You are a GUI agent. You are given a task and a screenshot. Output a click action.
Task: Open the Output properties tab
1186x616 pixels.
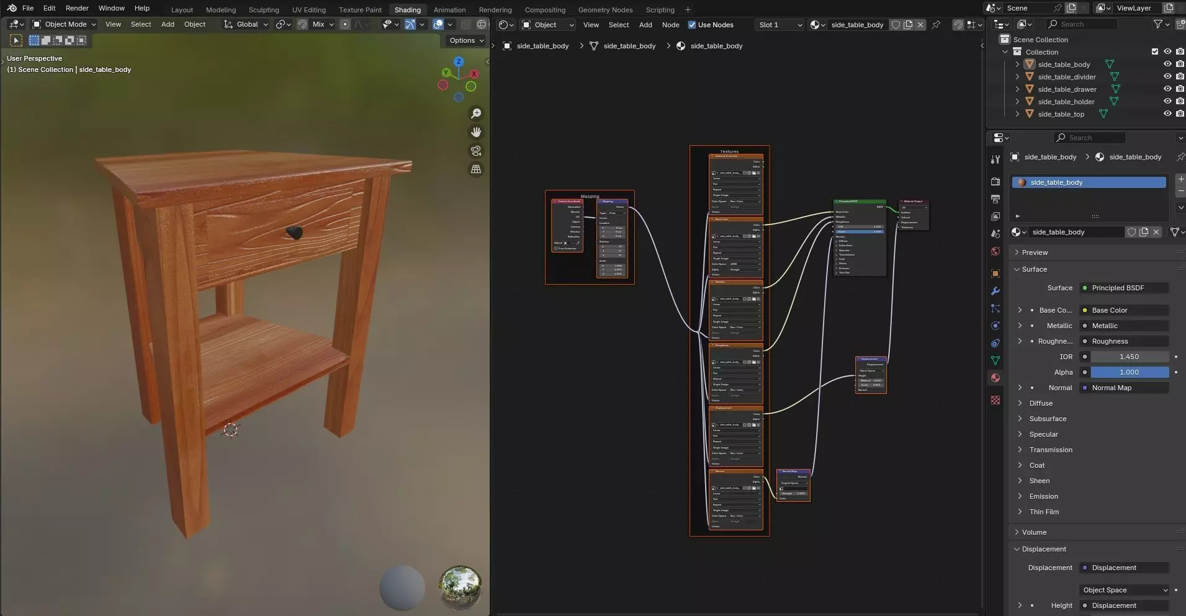pyautogui.click(x=995, y=199)
